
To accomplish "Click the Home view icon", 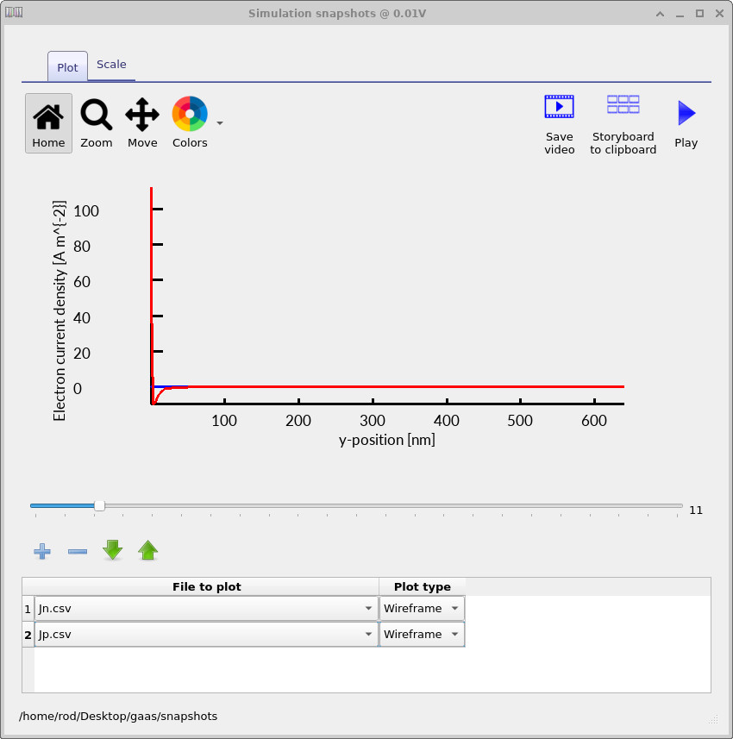I will click(x=48, y=115).
